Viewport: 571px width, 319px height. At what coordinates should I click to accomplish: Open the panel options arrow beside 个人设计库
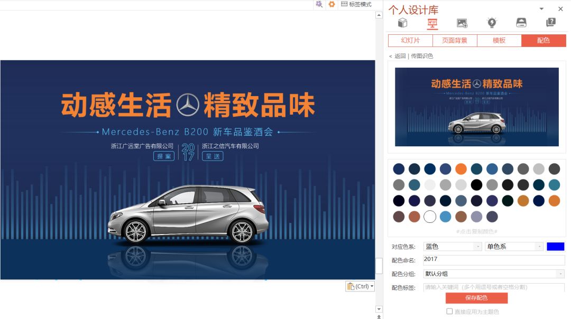tap(541, 9)
